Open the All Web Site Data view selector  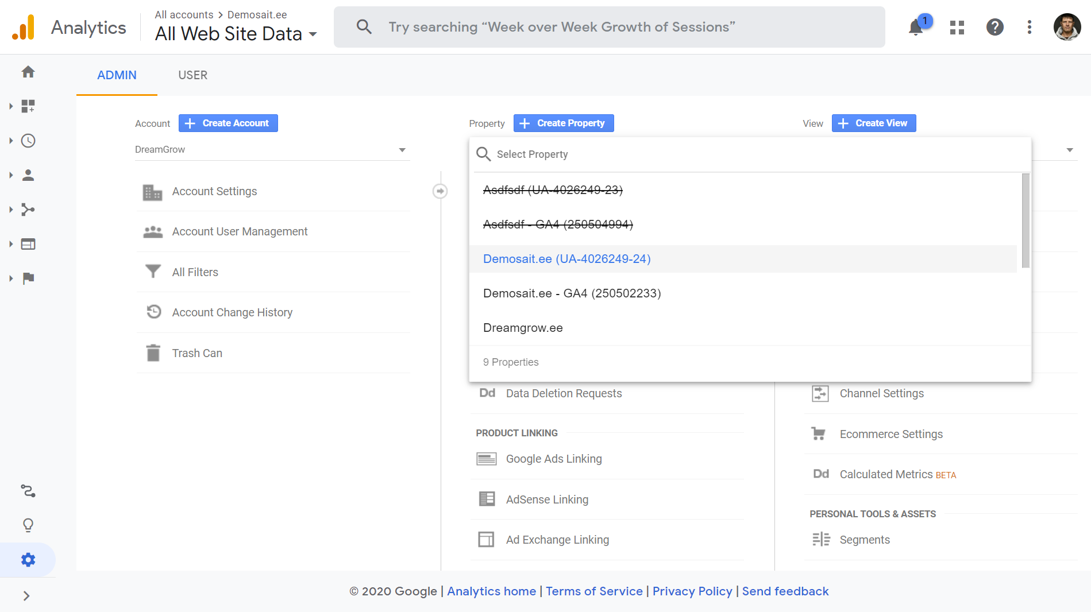[236, 34]
